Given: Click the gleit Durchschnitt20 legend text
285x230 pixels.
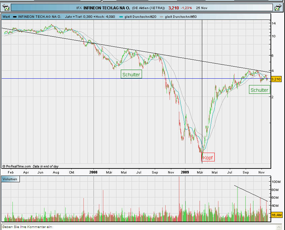Looking at the screenshot, I should pos(140,17).
